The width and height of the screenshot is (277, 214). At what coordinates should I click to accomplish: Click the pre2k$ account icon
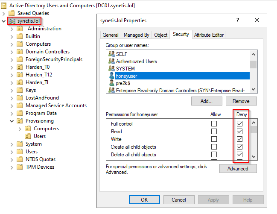(x=112, y=83)
